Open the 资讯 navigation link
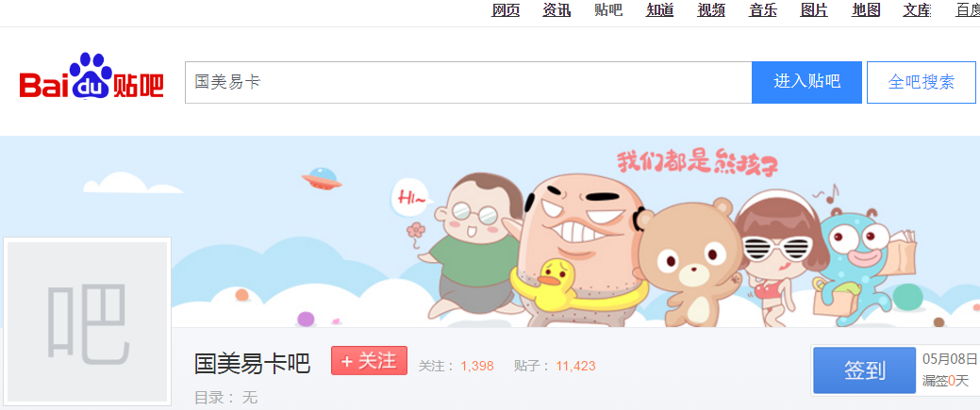 pos(556,10)
